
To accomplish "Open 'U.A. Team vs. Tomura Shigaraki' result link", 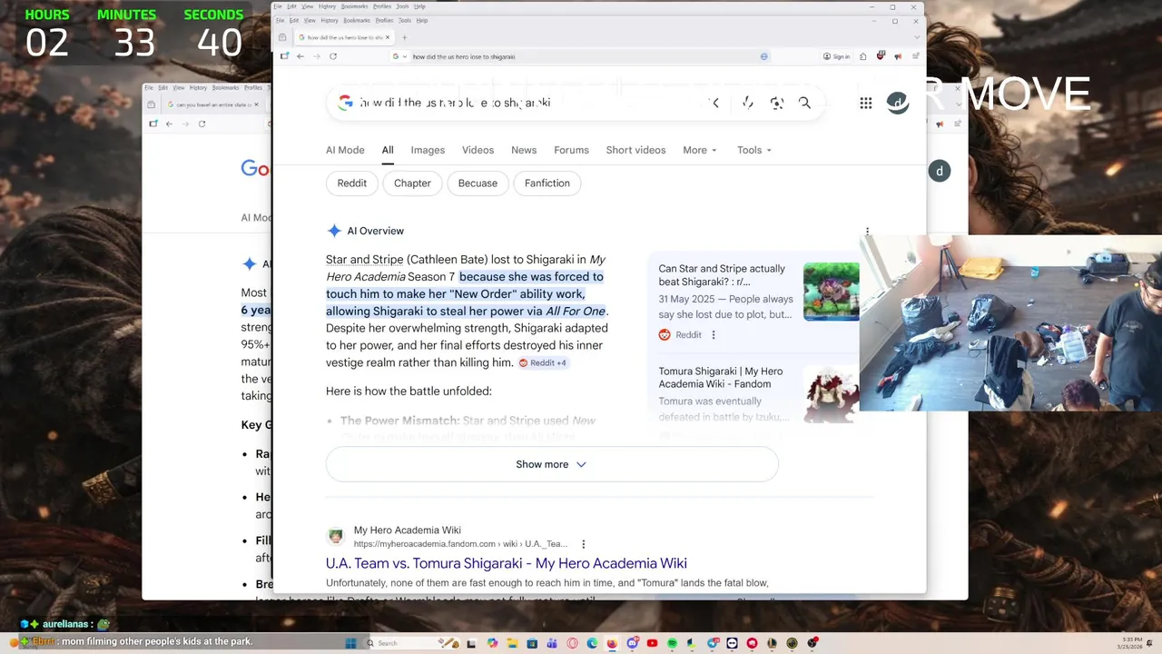I will [x=507, y=563].
